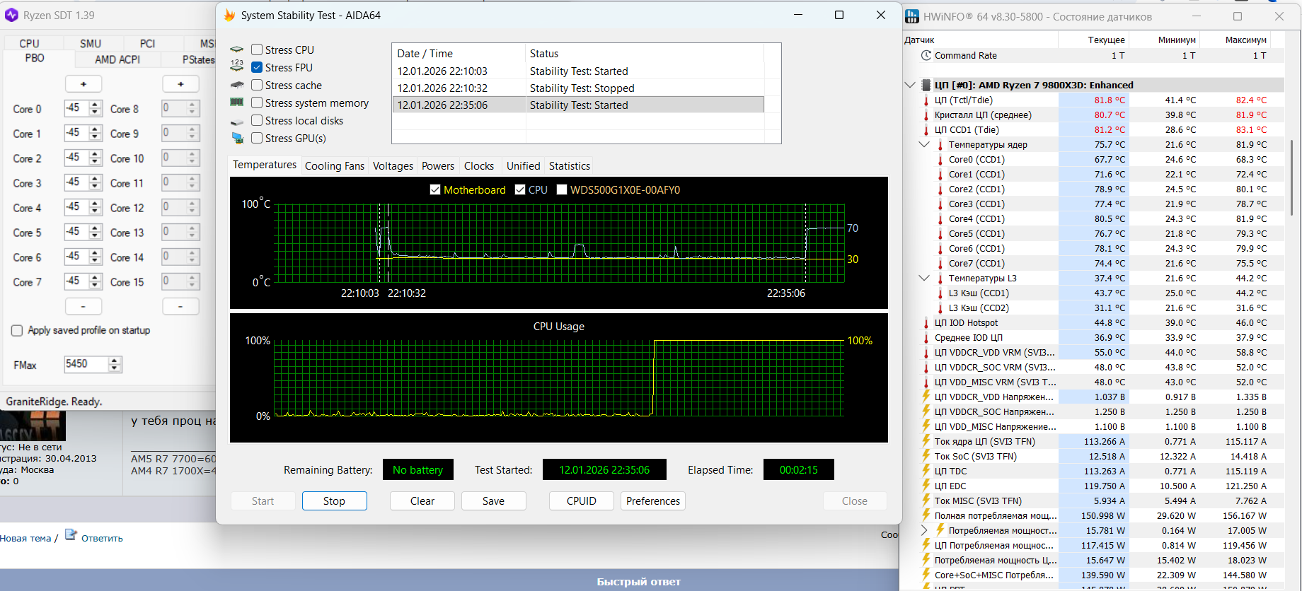This screenshot has width=1302, height=591.
Task: Click the clock icon beside Command Rate
Action: click(926, 55)
